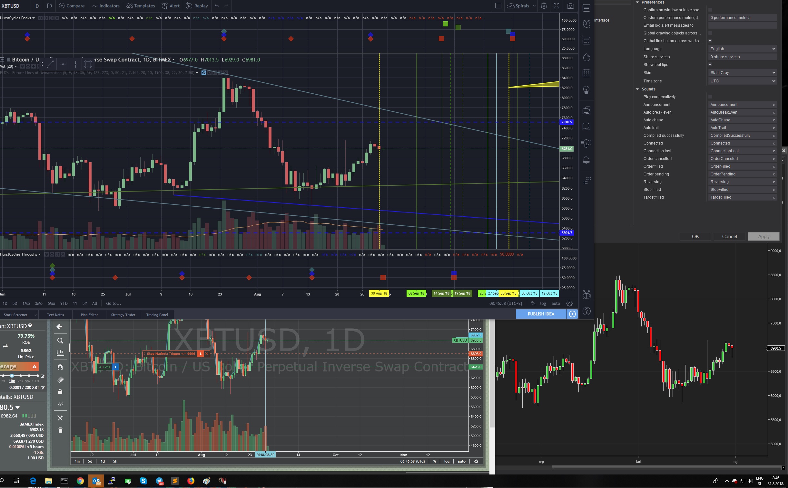Open the Time zone UTC dropdown

coord(743,81)
